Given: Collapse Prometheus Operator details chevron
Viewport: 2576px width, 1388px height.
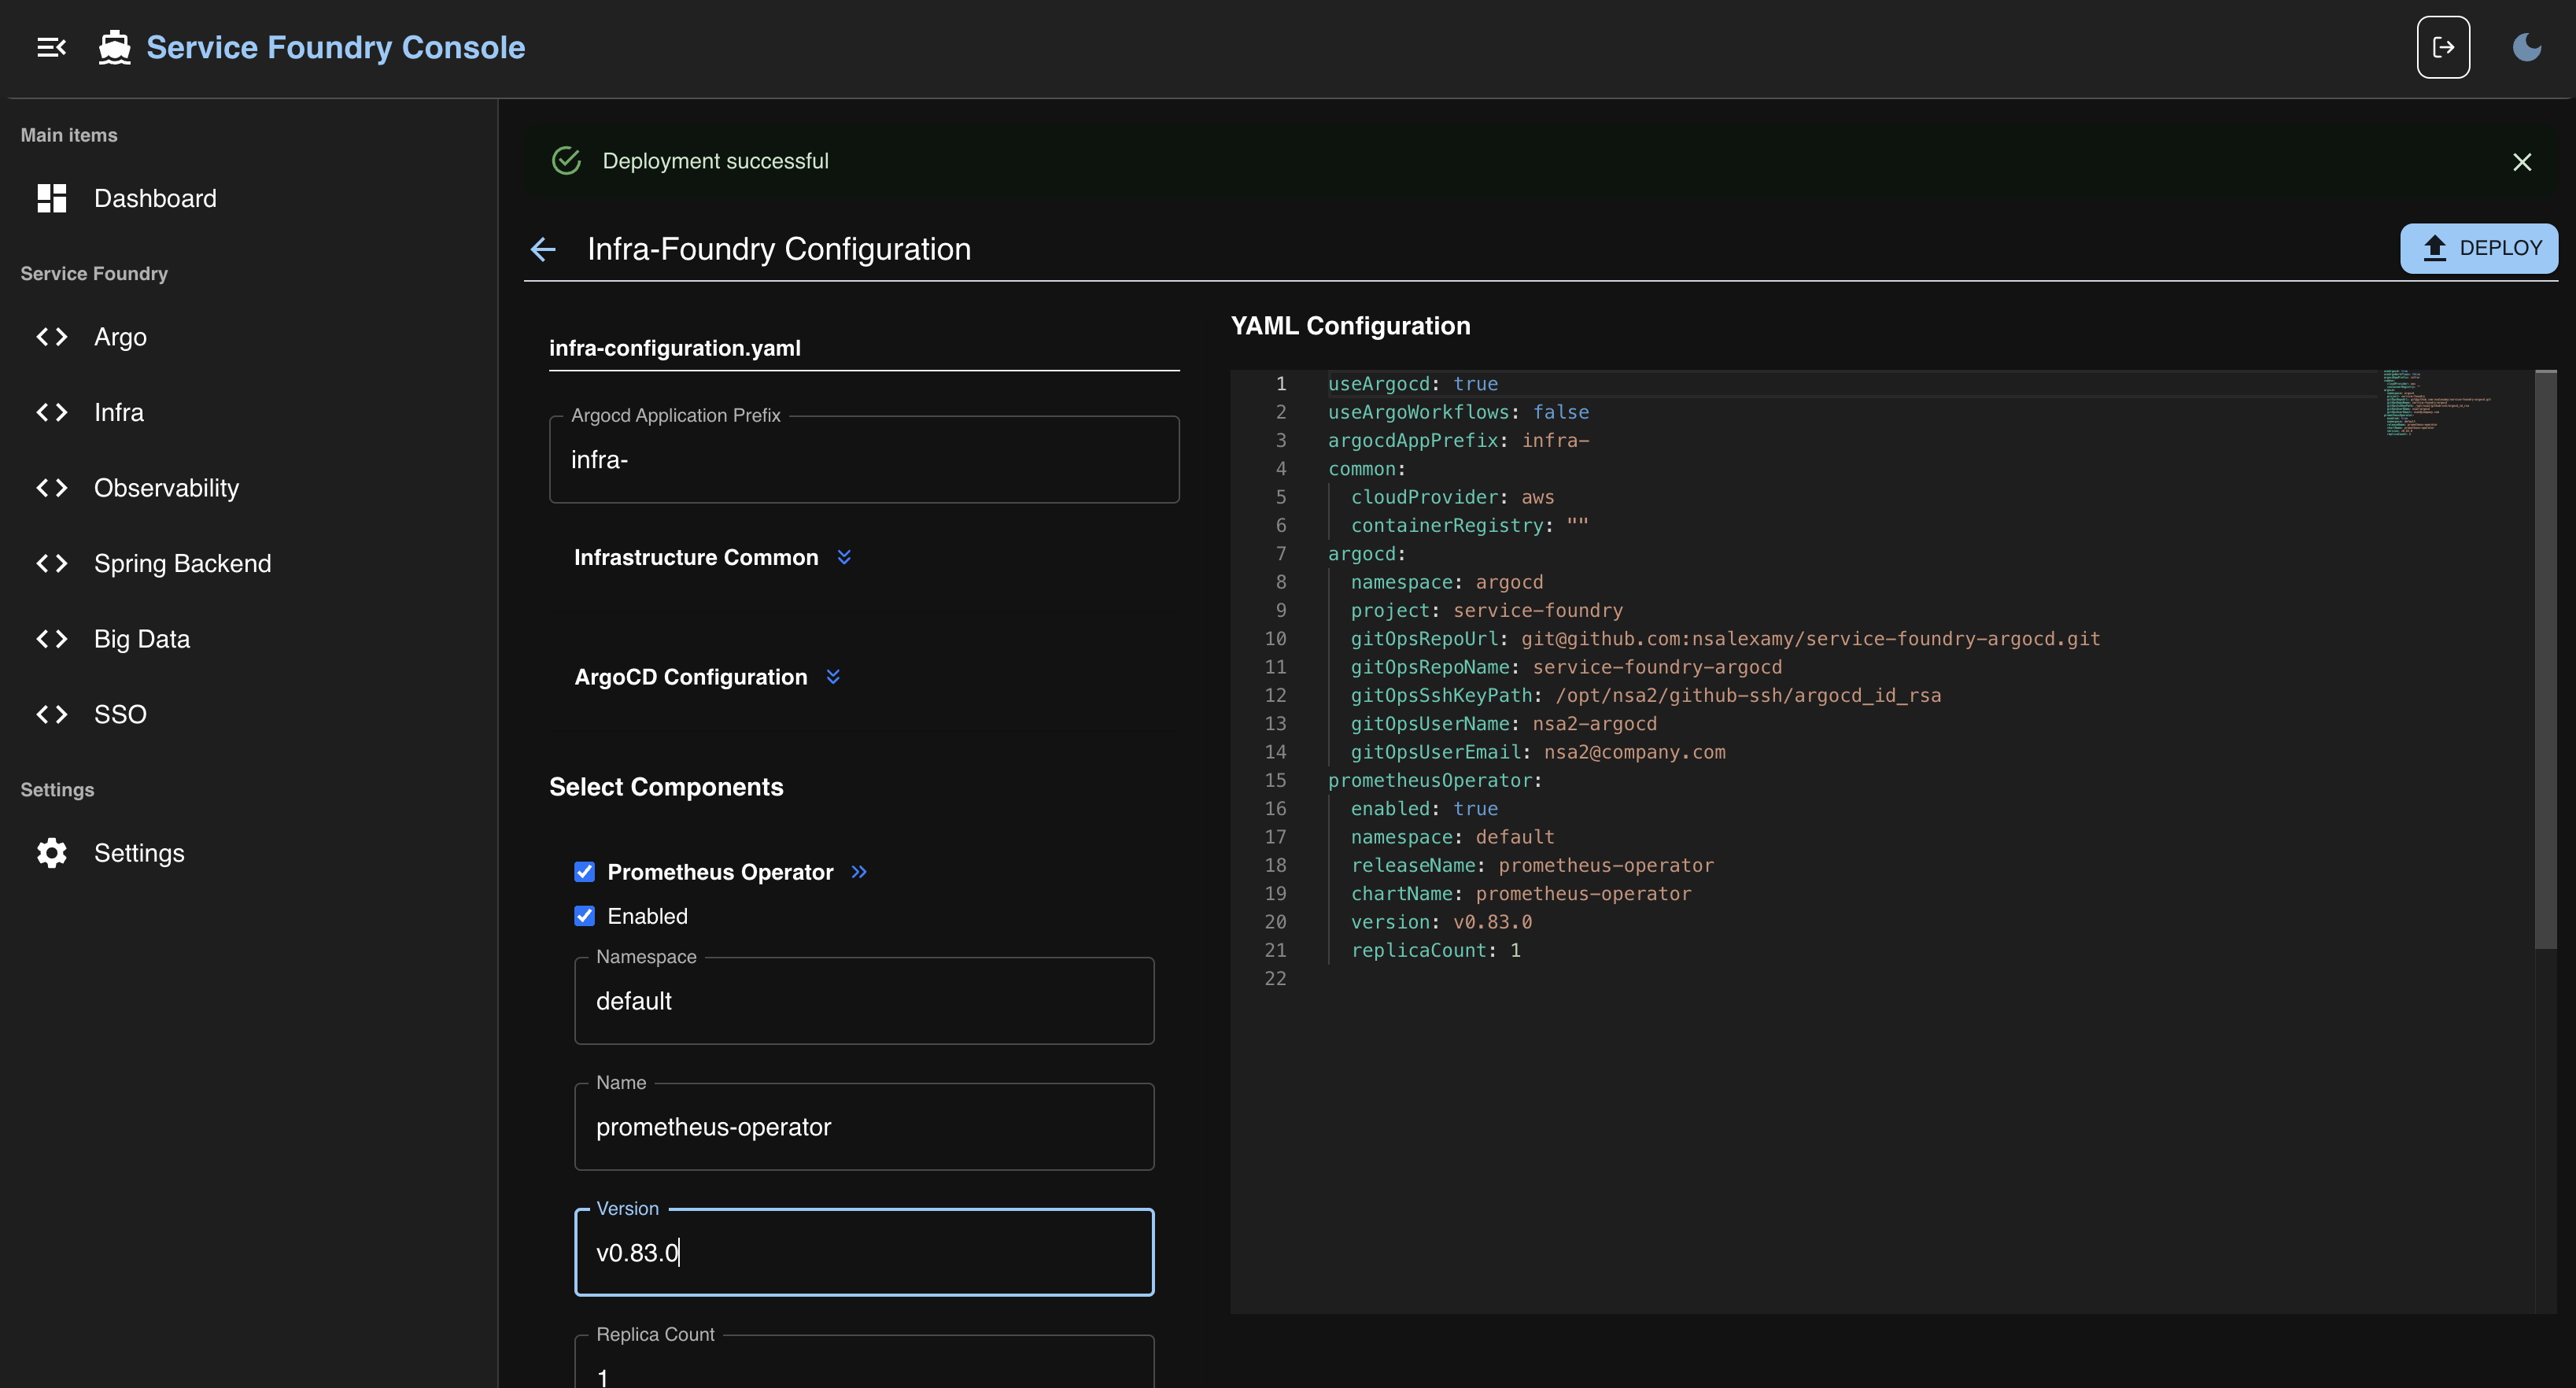Looking at the screenshot, I should tap(859, 872).
